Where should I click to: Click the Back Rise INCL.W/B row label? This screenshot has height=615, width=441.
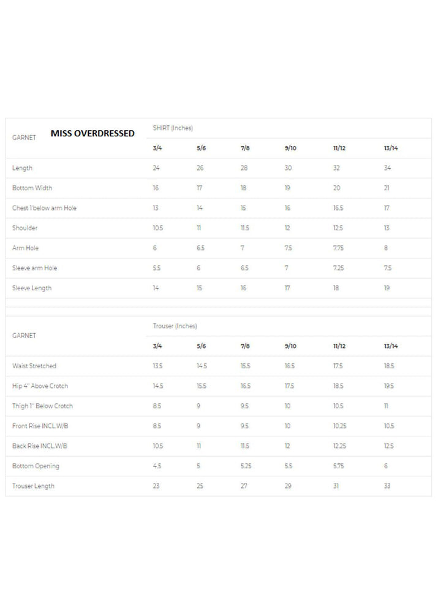[x=40, y=446]
